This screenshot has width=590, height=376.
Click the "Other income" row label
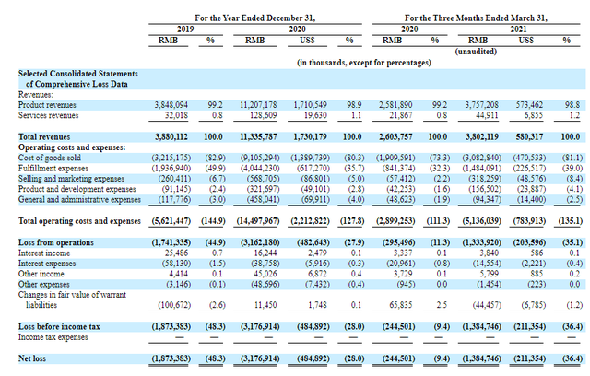(x=41, y=274)
